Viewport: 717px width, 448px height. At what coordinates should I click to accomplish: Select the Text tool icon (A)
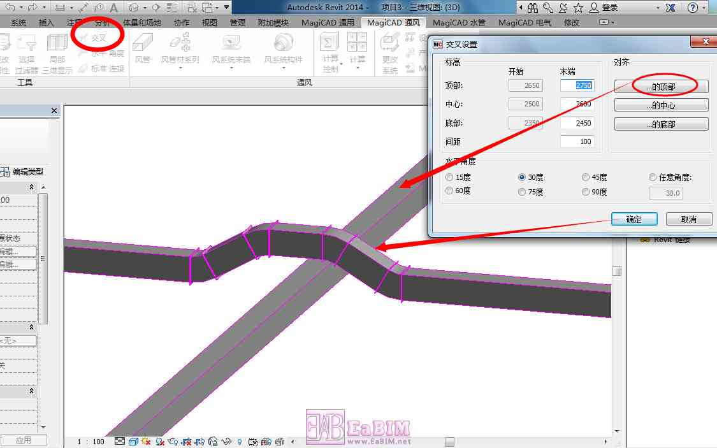(114, 7)
